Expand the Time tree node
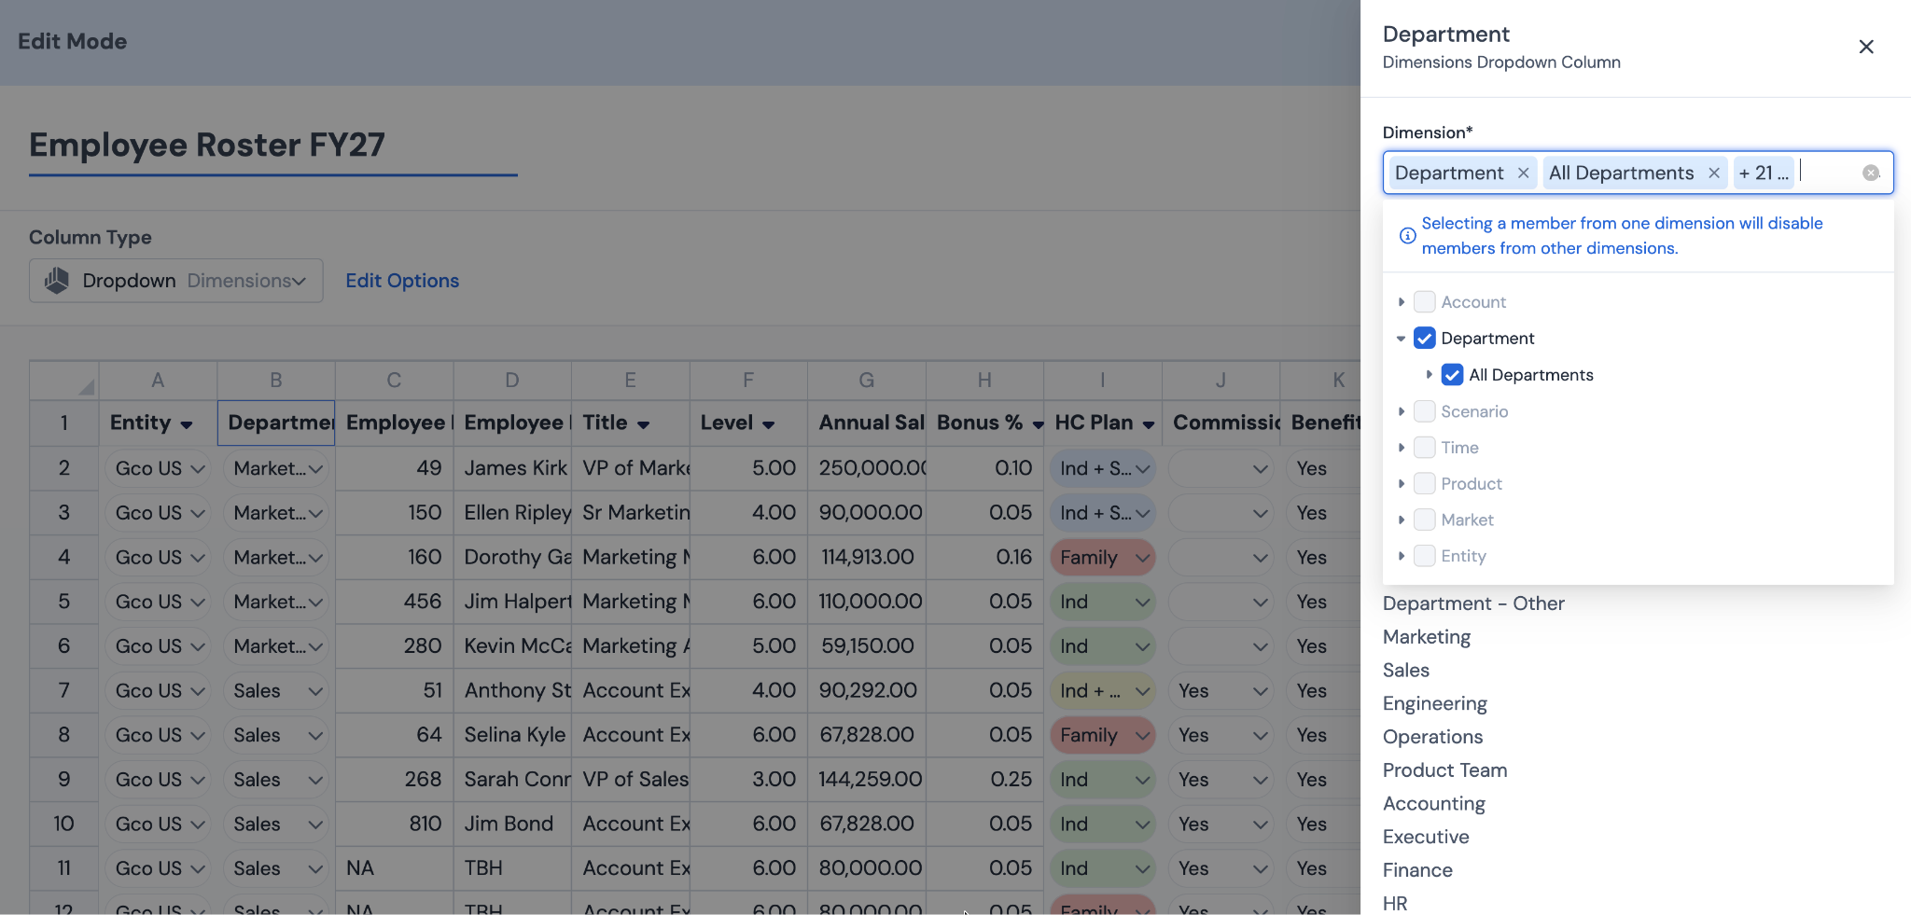Viewport: 1911px width, 915px height. point(1402,448)
